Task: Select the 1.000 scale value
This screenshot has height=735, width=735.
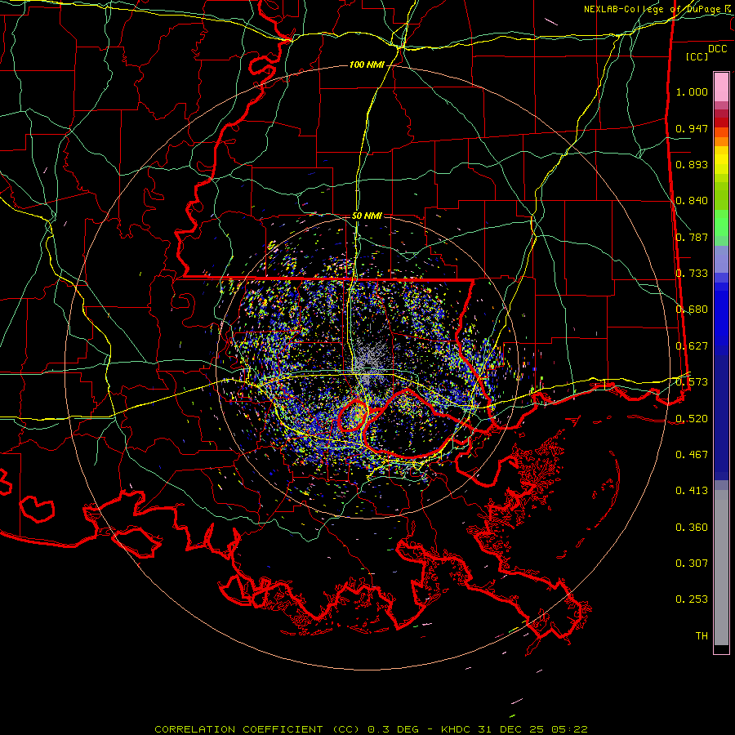Action: pos(692,91)
